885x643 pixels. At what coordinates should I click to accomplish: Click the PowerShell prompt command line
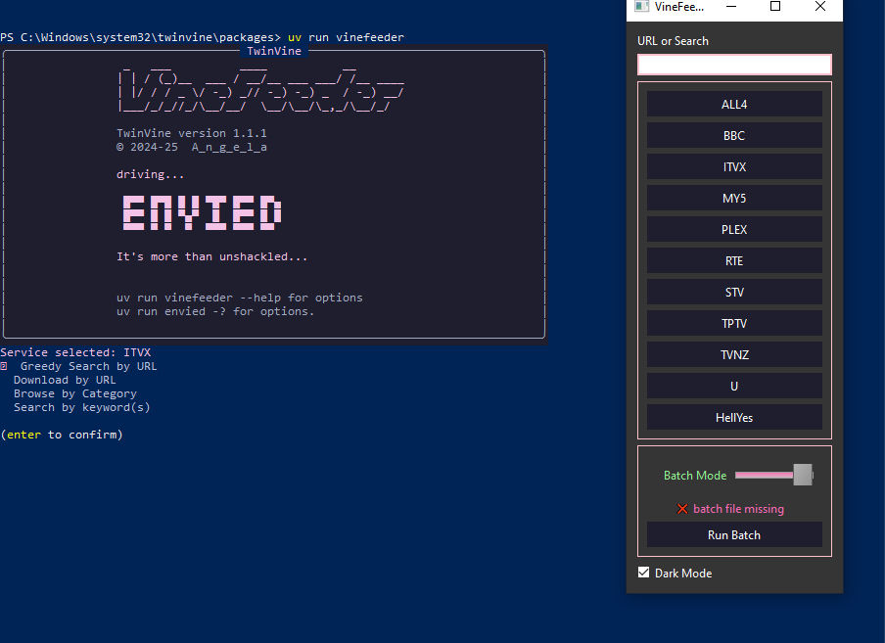tap(202, 37)
